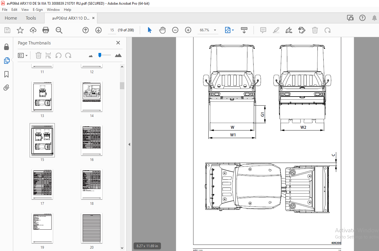Open the Bookmarks pane icon

tap(6, 74)
